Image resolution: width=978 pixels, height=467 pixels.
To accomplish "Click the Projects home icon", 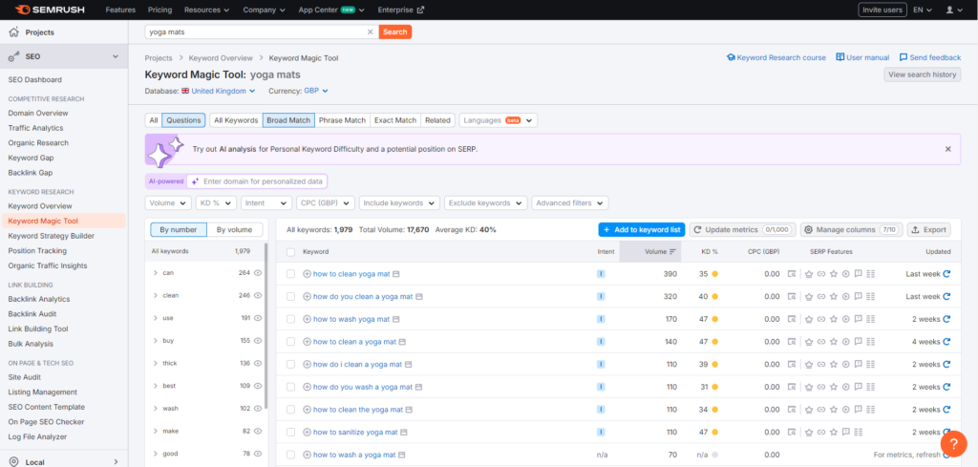I will [13, 32].
